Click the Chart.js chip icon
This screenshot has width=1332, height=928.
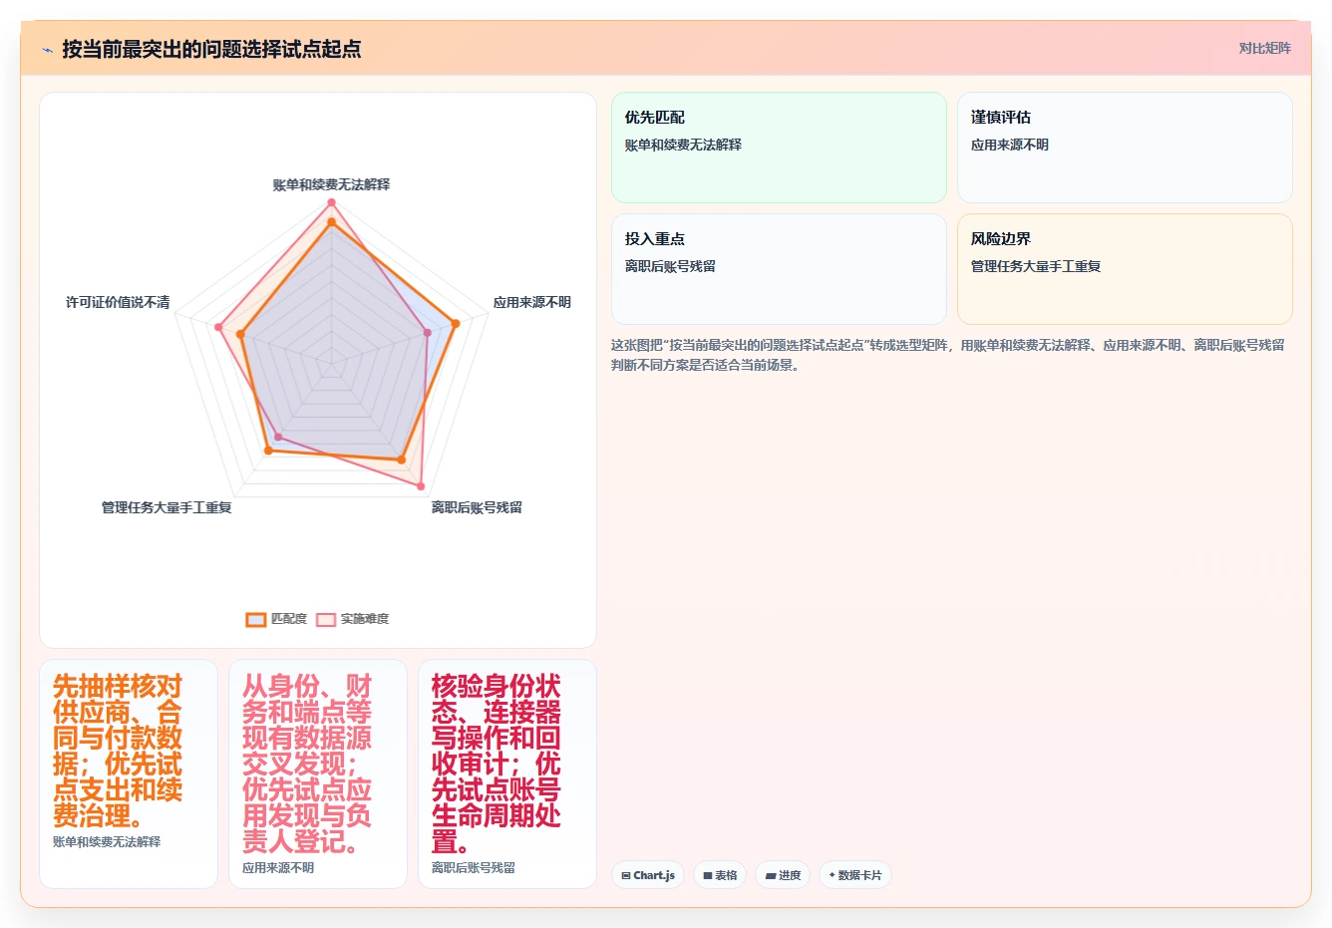pos(626,875)
